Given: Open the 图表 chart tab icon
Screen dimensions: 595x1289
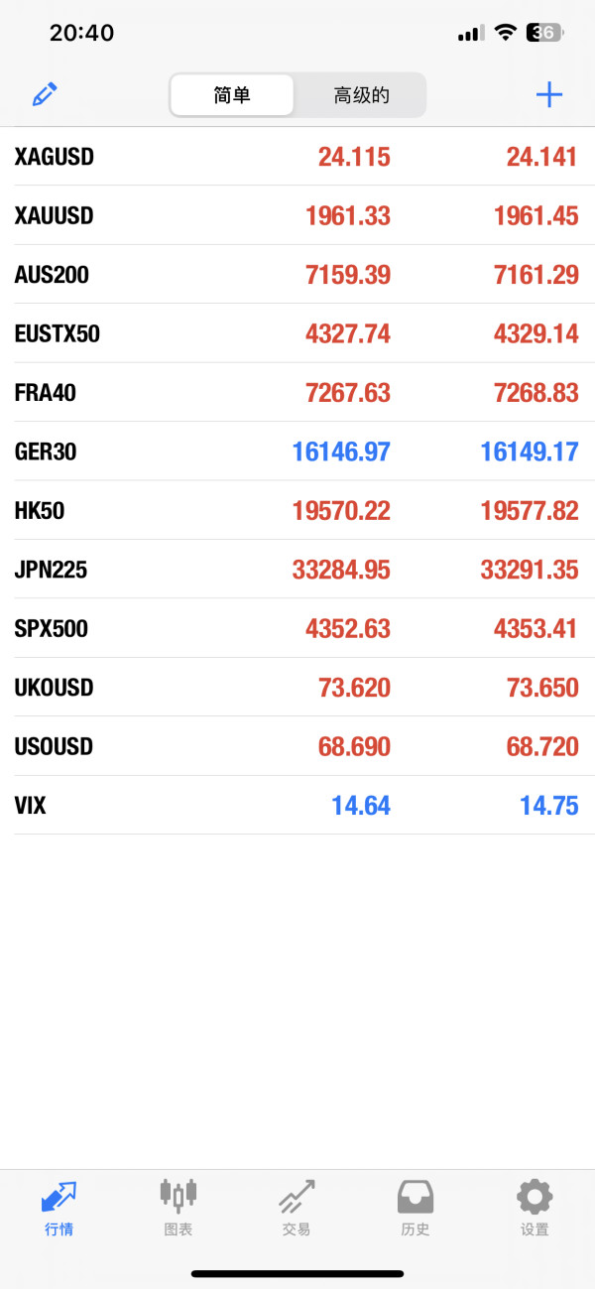Looking at the screenshot, I should point(178,1196).
